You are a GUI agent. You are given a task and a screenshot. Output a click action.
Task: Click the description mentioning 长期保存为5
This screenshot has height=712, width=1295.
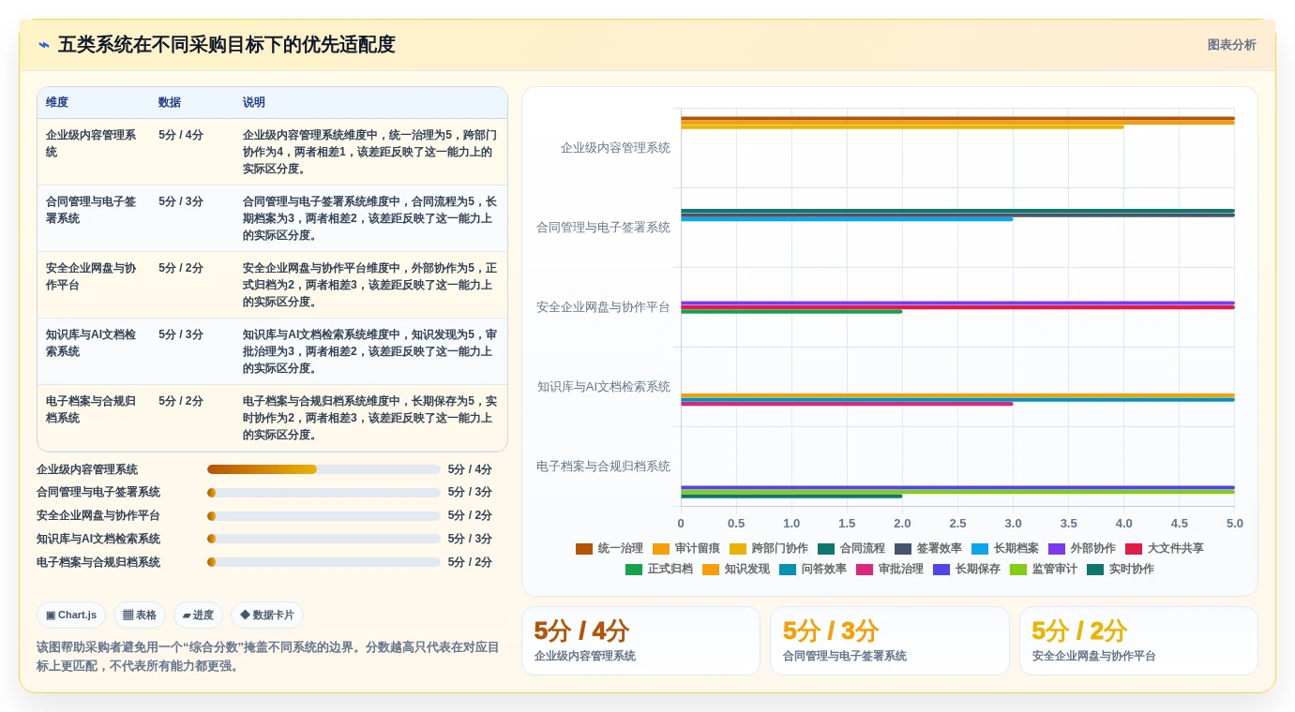pyautogui.click(x=370, y=418)
